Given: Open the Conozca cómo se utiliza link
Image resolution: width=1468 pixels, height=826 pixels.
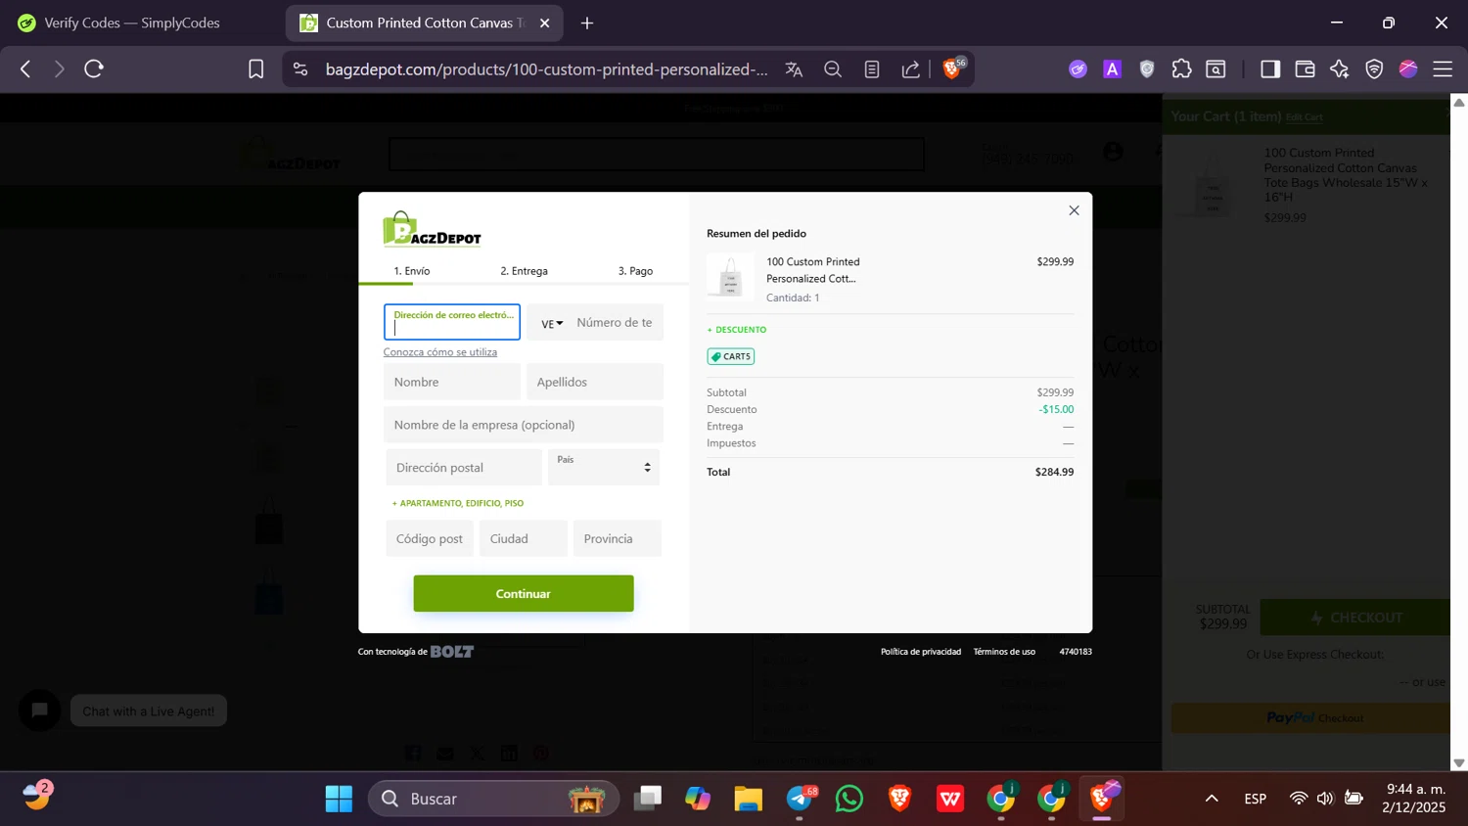Looking at the screenshot, I should point(440,352).
